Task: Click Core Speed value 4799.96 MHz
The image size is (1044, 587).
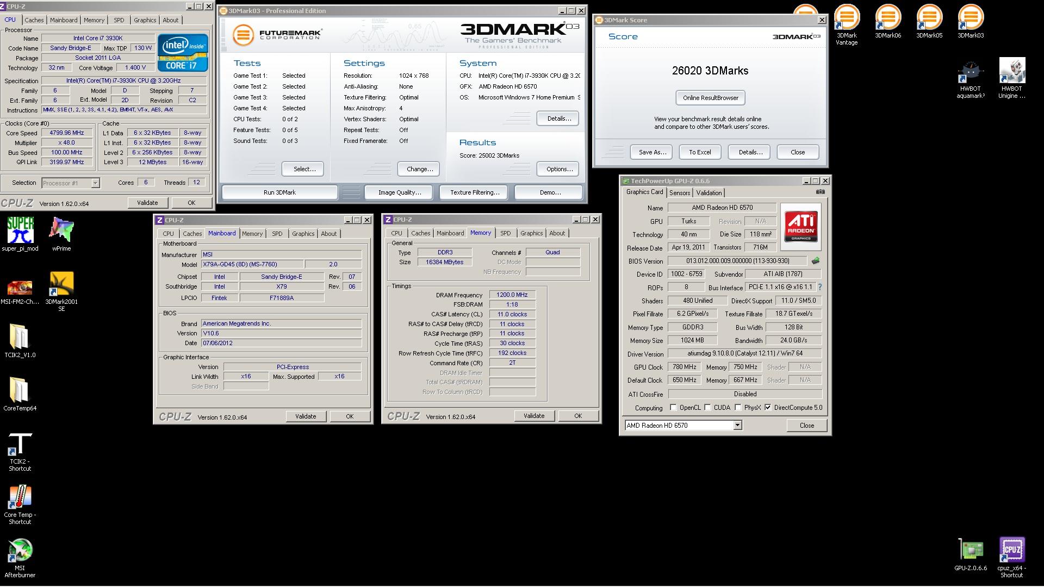Action: tap(67, 133)
